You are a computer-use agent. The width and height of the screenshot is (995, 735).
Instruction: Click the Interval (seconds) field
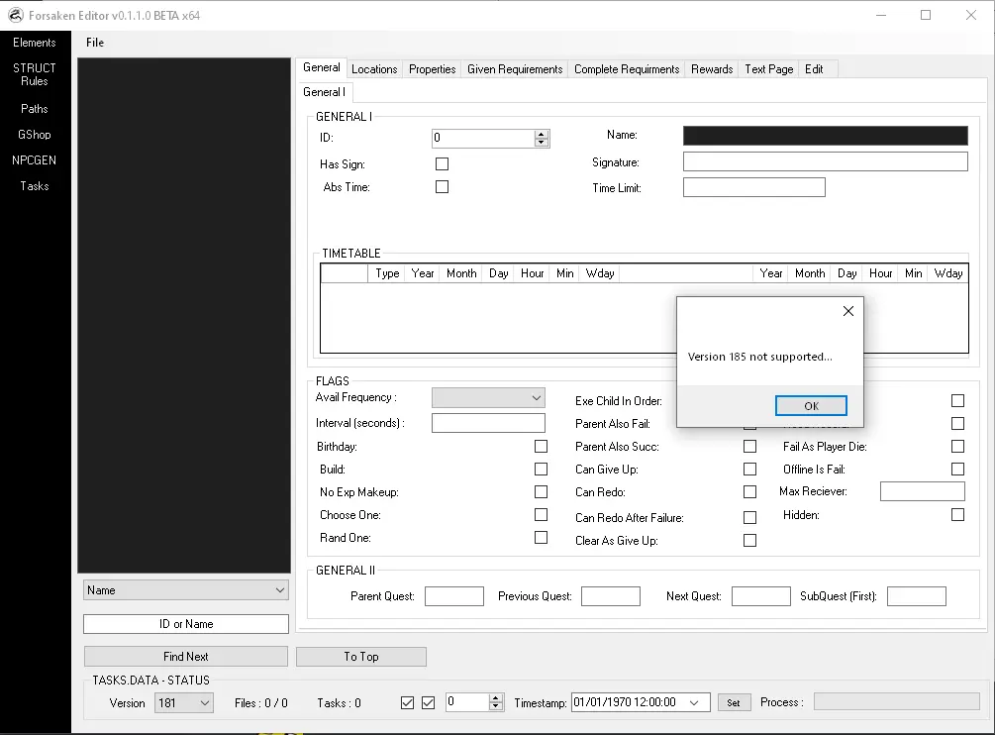point(488,423)
